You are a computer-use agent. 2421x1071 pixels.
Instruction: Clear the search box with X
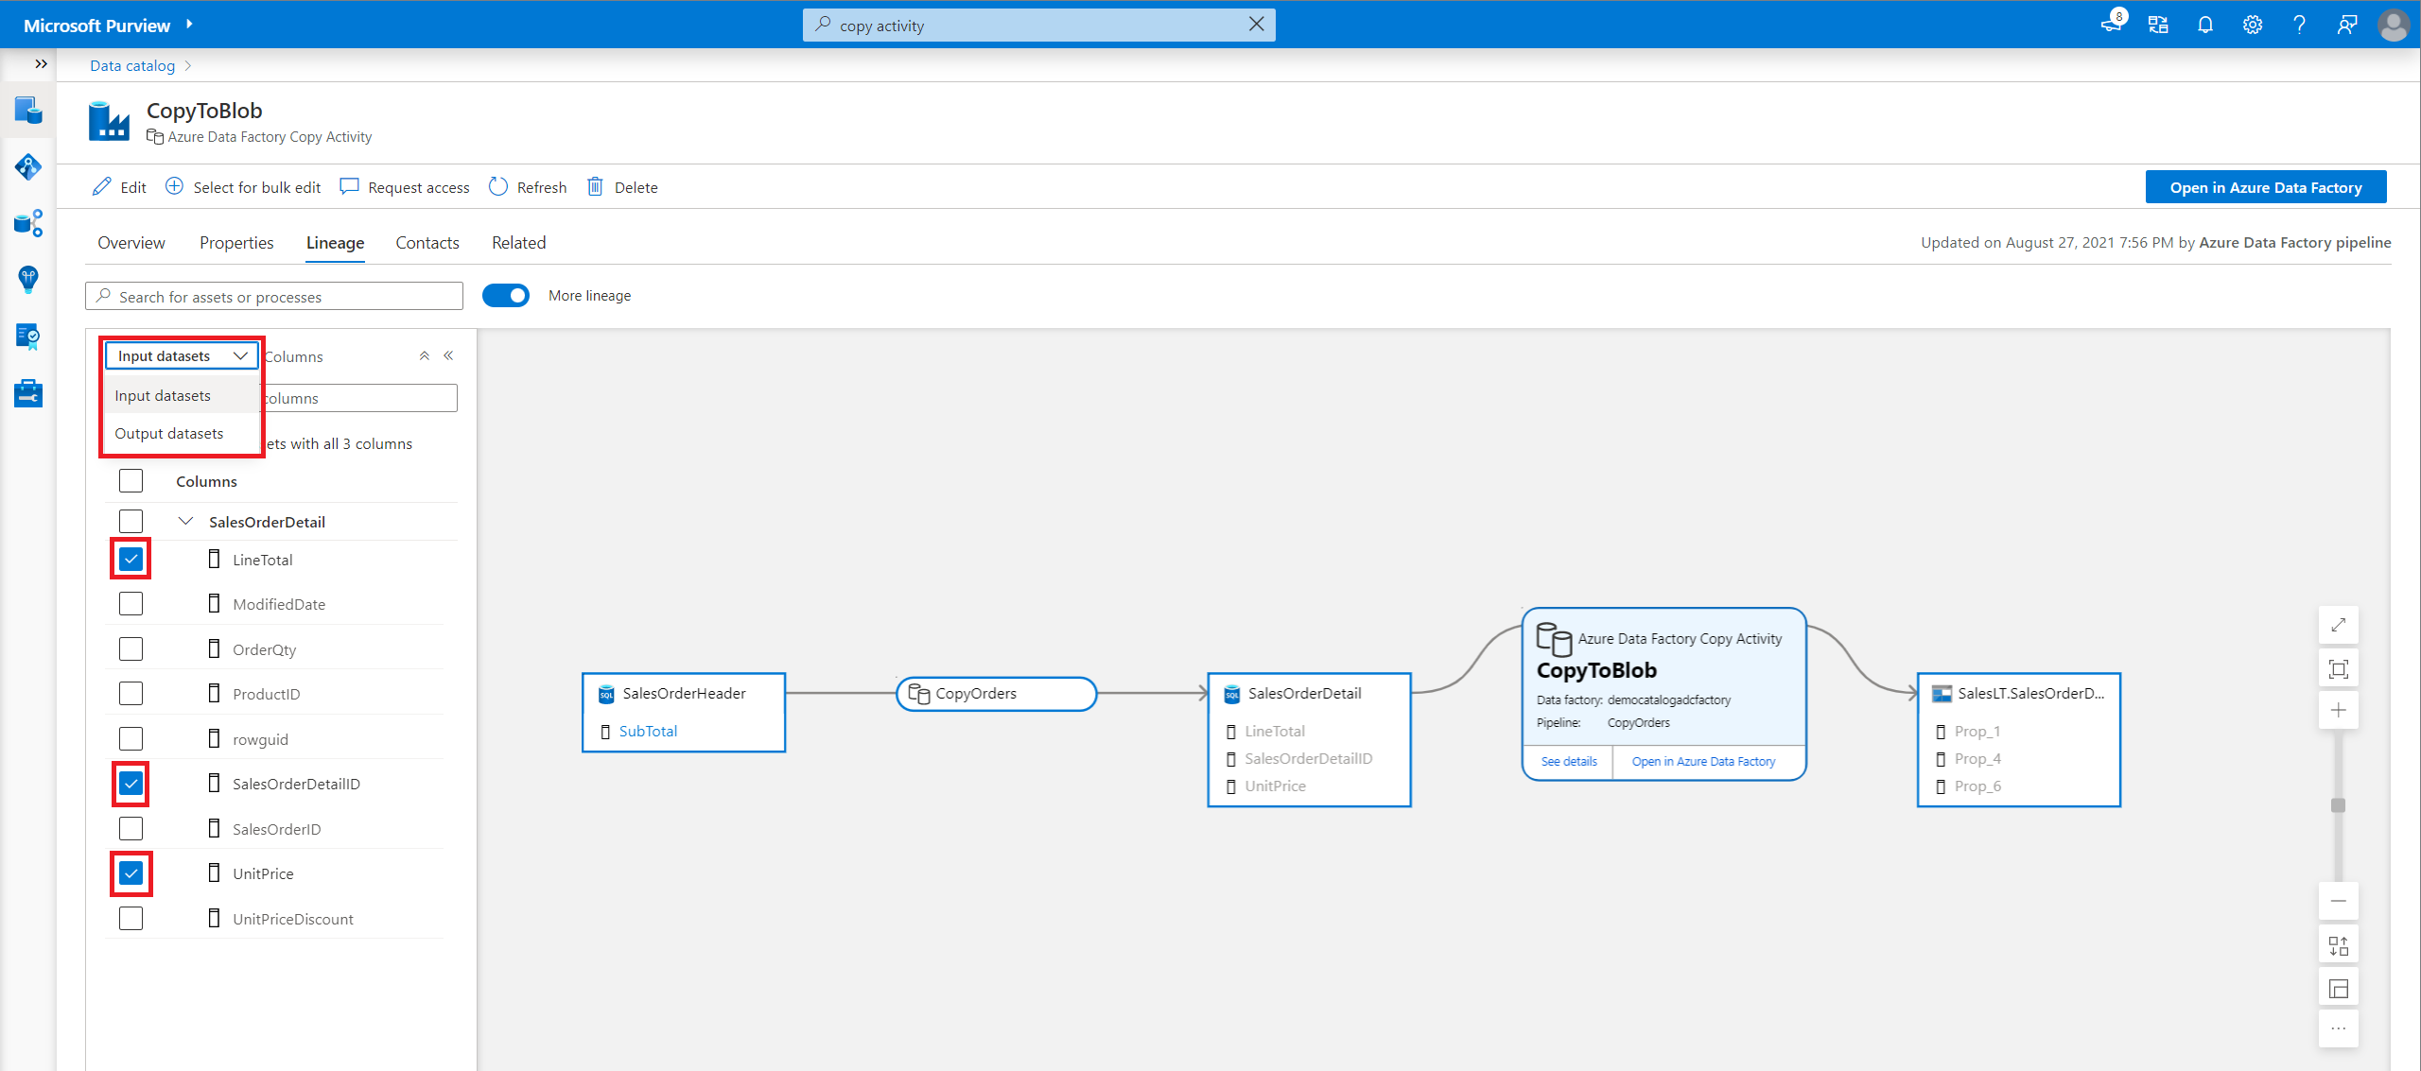tap(1256, 25)
